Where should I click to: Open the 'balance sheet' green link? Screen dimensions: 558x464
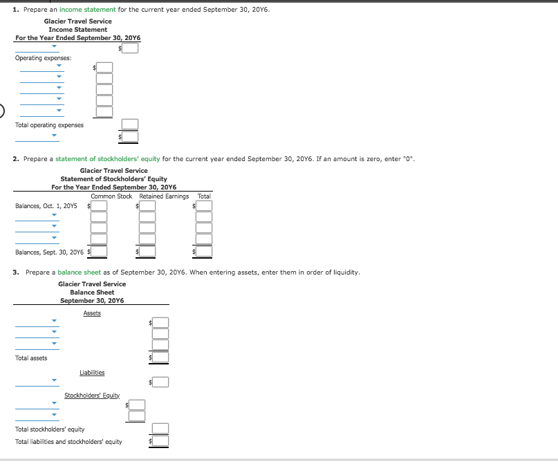coord(80,272)
